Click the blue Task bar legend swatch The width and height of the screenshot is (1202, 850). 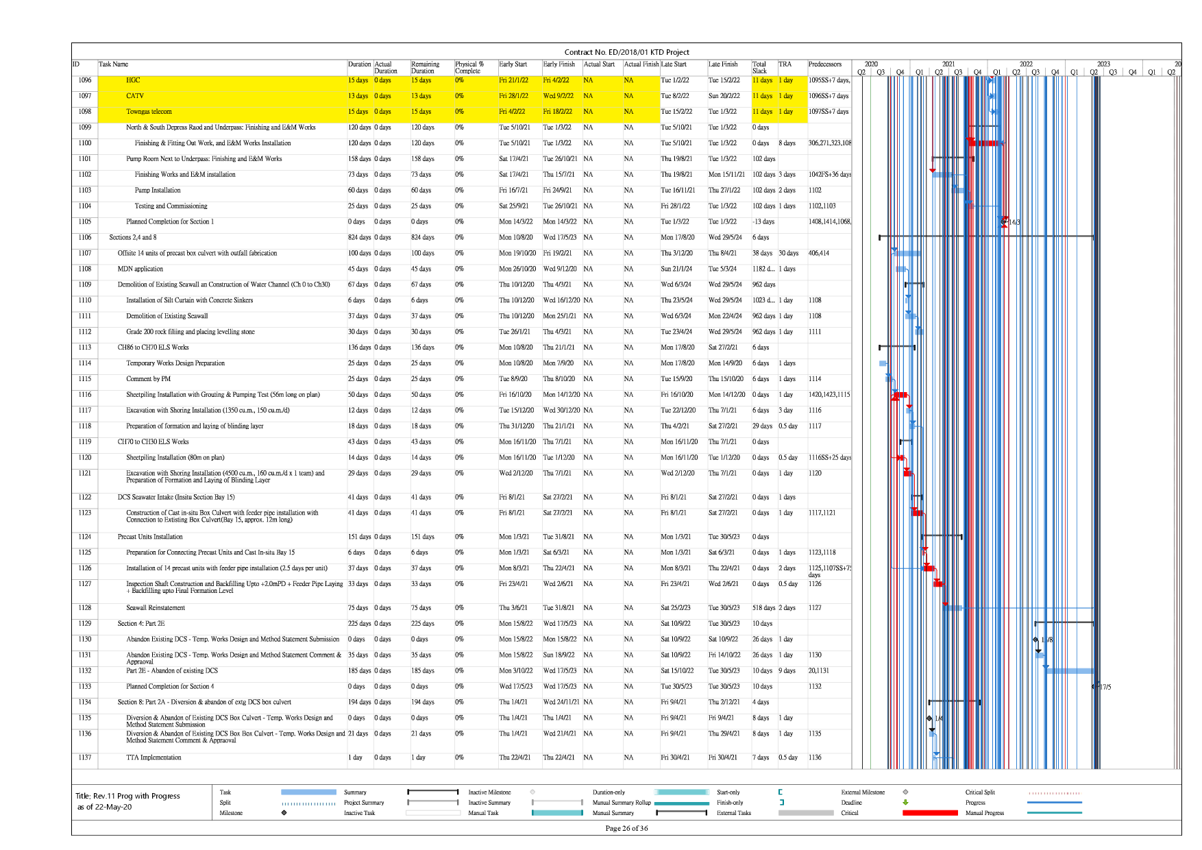click(308, 792)
